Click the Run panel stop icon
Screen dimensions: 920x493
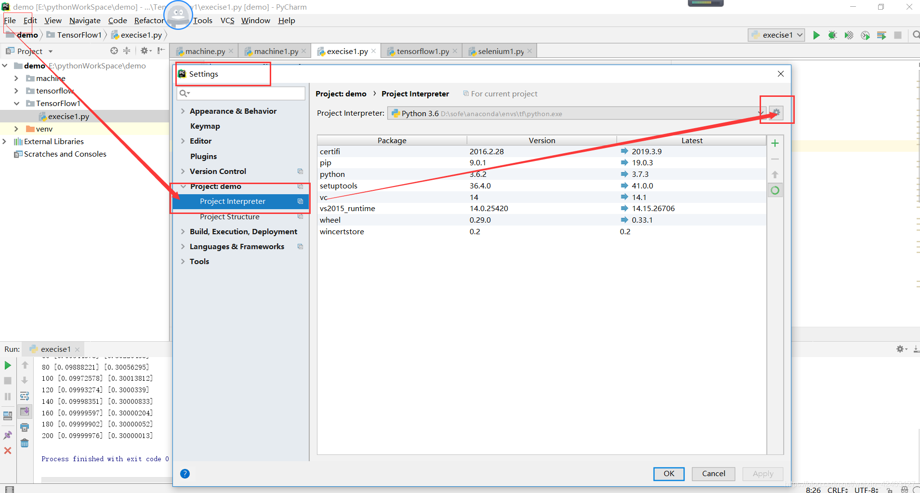(x=8, y=381)
